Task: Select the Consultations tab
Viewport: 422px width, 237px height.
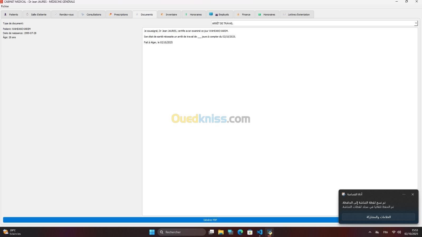Action: pyautogui.click(x=92, y=15)
